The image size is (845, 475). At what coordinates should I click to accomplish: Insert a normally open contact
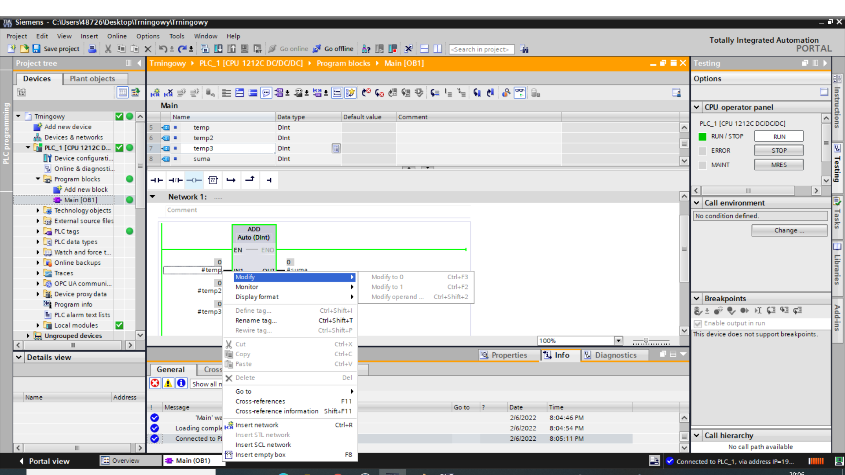(x=157, y=180)
